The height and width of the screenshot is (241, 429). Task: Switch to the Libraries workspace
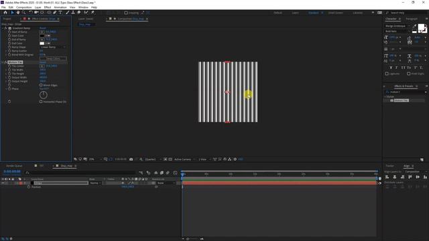pyautogui.click(x=357, y=13)
